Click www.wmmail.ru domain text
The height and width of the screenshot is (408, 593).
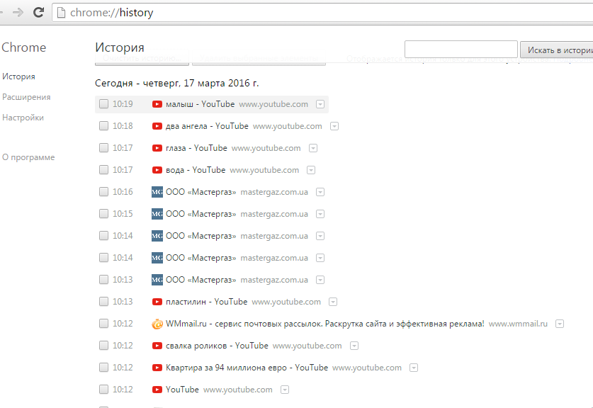click(518, 324)
